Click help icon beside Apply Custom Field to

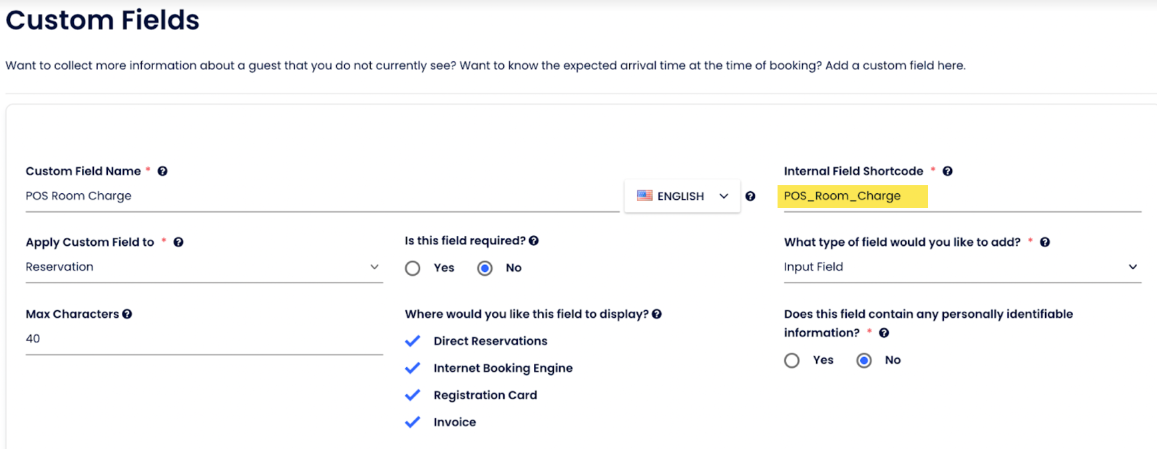click(x=178, y=242)
